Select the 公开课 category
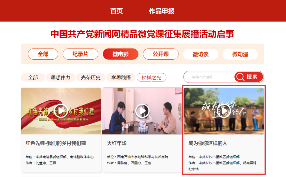 161,54
